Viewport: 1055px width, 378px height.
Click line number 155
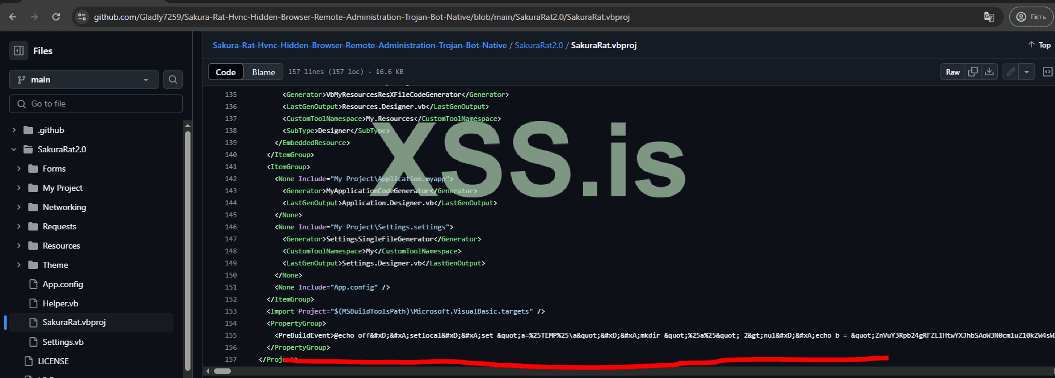click(x=231, y=335)
